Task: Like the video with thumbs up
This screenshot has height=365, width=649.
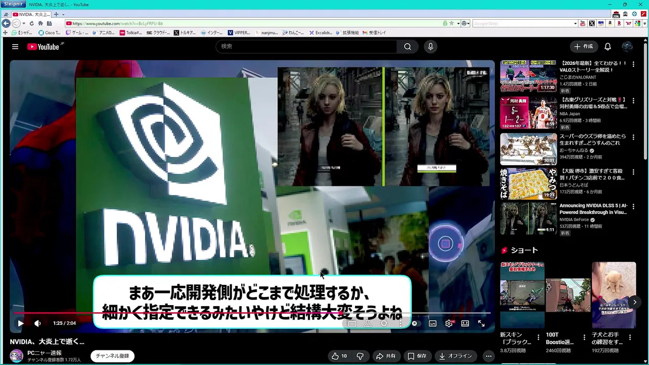Action: point(339,356)
